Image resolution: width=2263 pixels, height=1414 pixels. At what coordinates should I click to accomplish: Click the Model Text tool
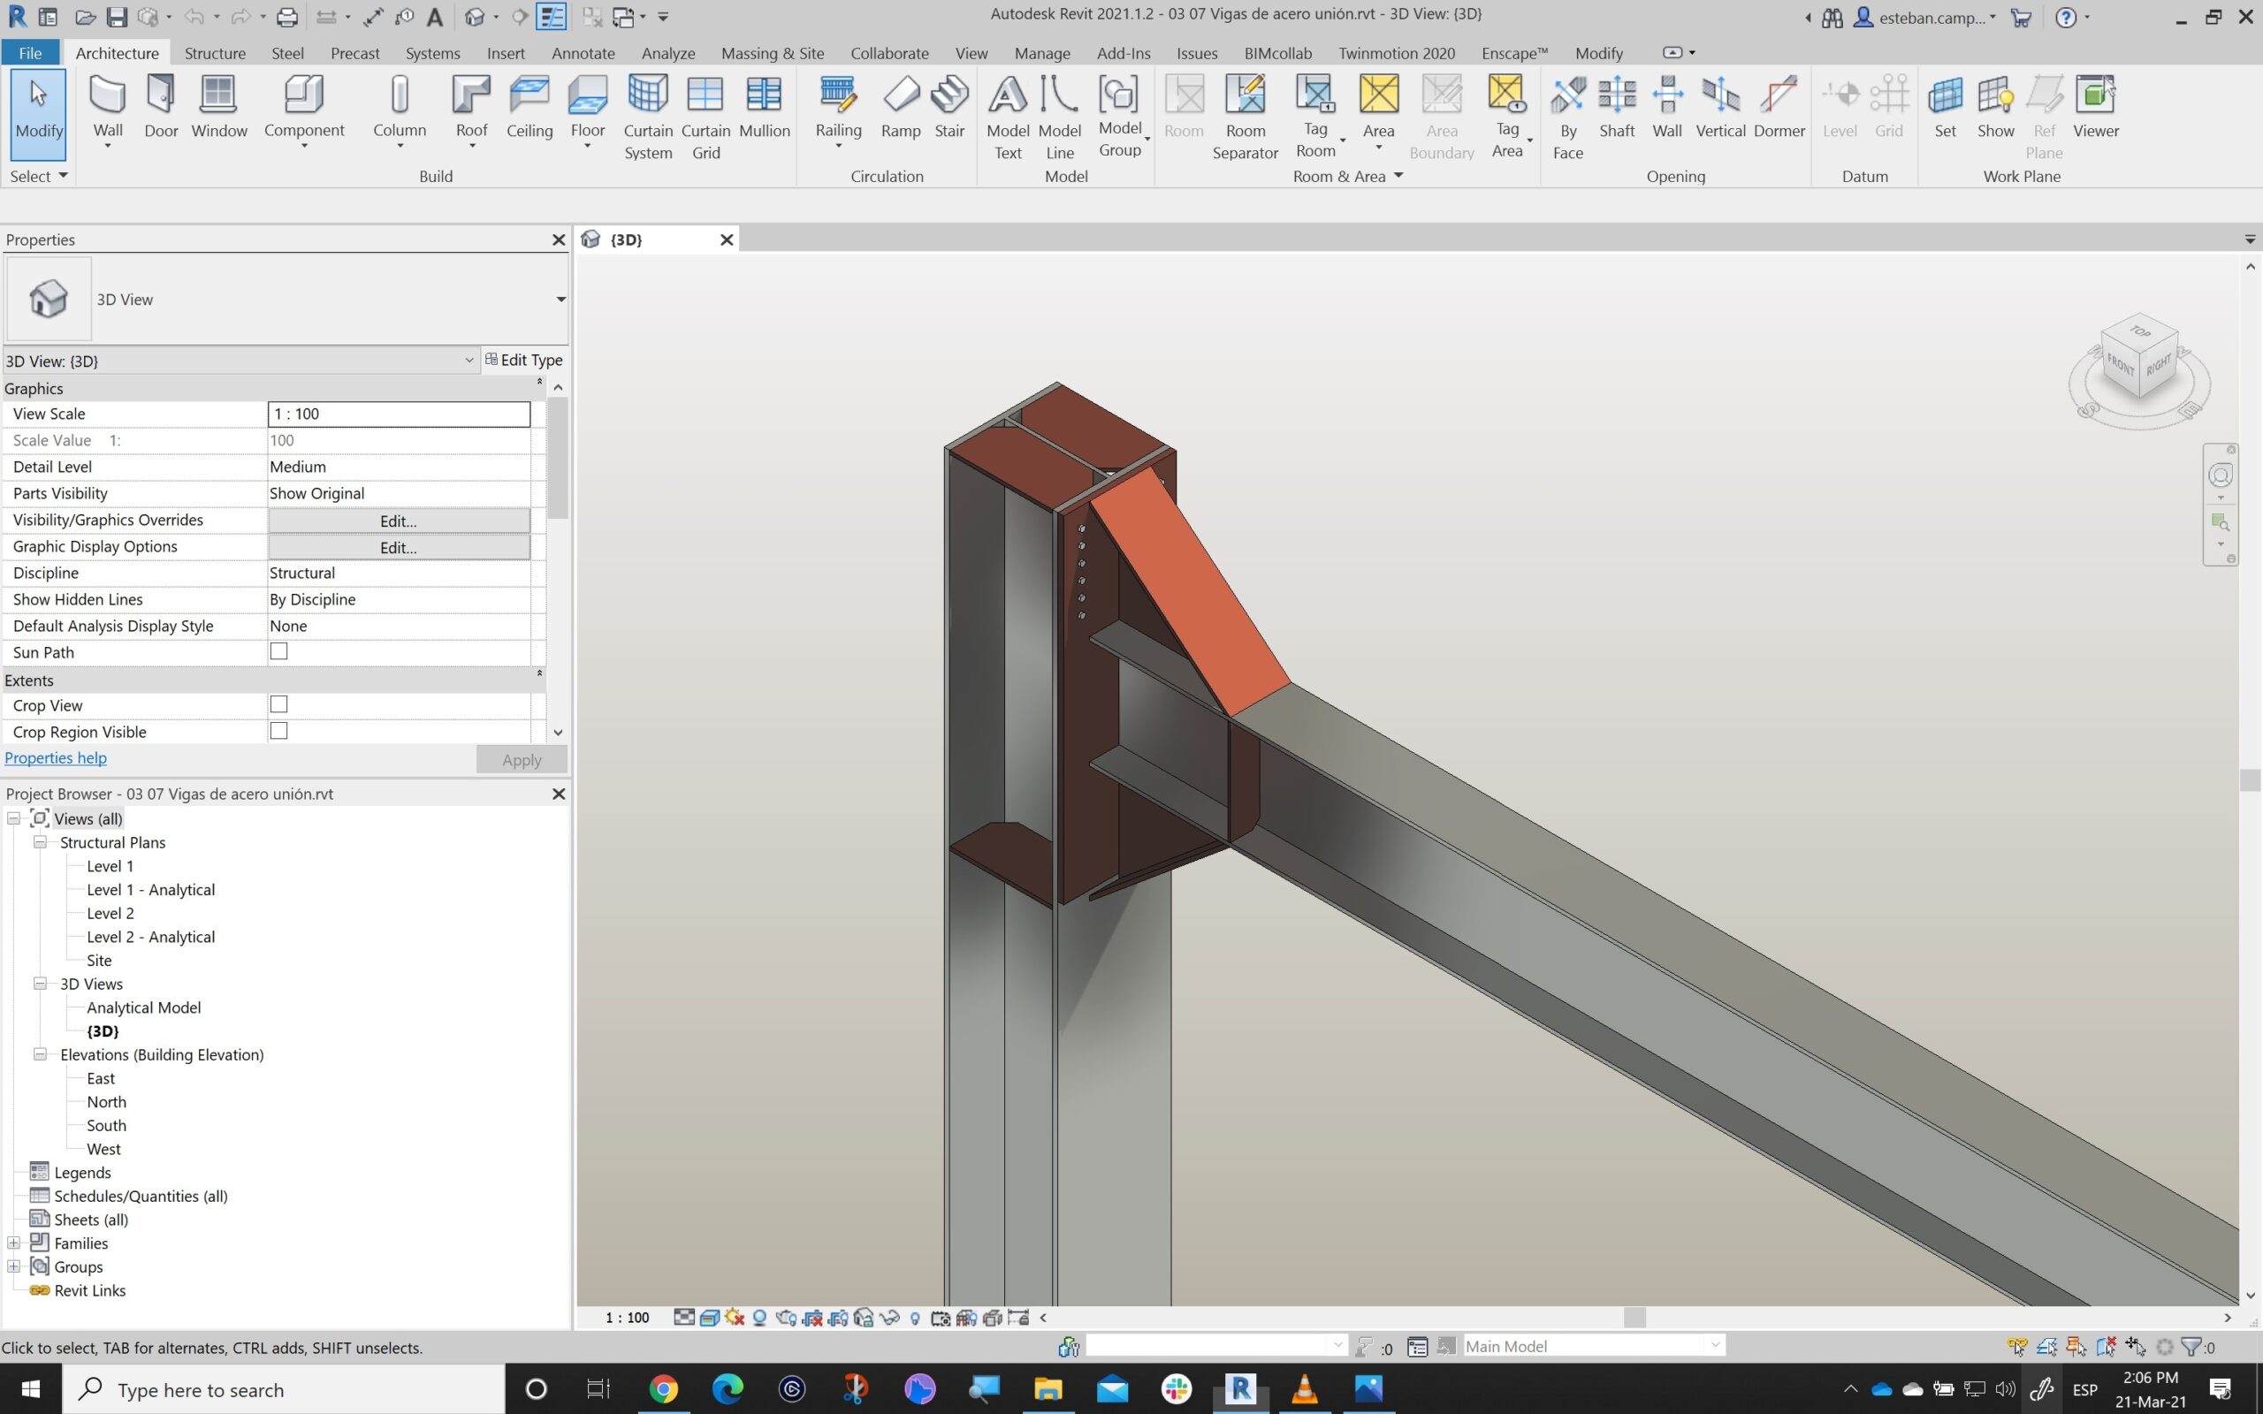click(x=1007, y=117)
